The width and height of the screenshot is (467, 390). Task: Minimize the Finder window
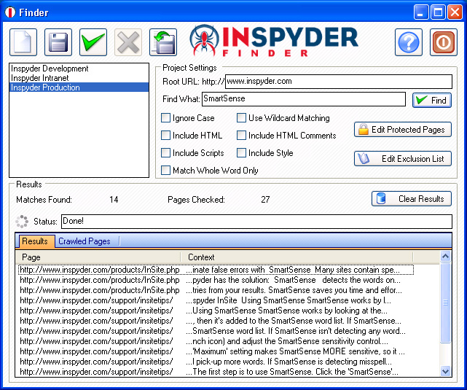point(421,12)
